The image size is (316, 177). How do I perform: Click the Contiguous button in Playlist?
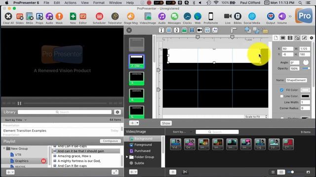pyautogui.click(x=110, y=141)
